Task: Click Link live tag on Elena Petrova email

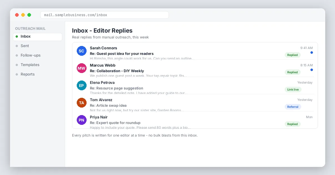Action: pos(293,89)
